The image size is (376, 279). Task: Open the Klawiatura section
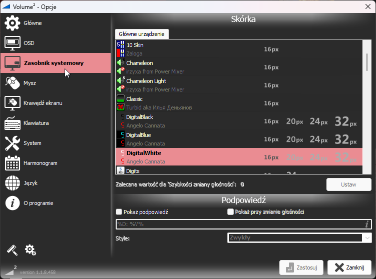coord(36,123)
